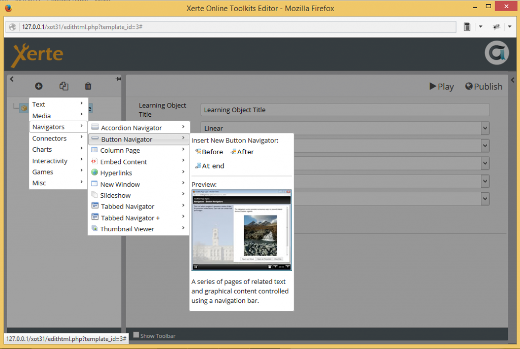Image resolution: width=520 pixels, height=349 pixels.
Task: Click the duplicate page icon
Action: pos(63,86)
